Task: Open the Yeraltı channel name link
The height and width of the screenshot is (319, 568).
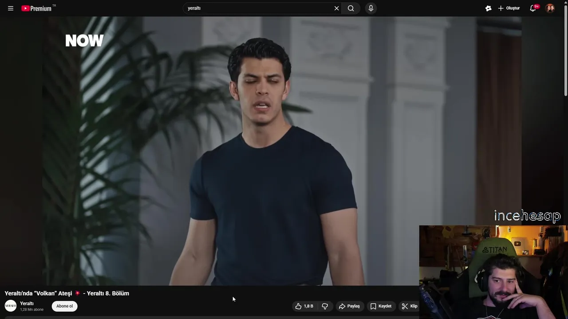Action: [x=27, y=303]
